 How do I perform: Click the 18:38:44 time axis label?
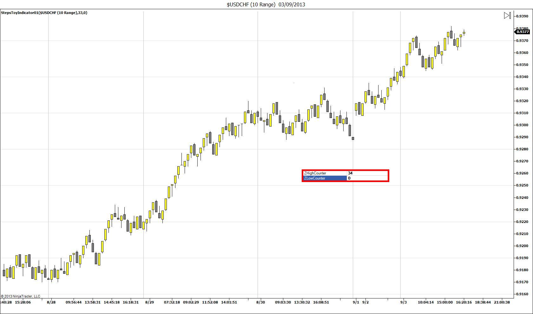(x=483, y=302)
